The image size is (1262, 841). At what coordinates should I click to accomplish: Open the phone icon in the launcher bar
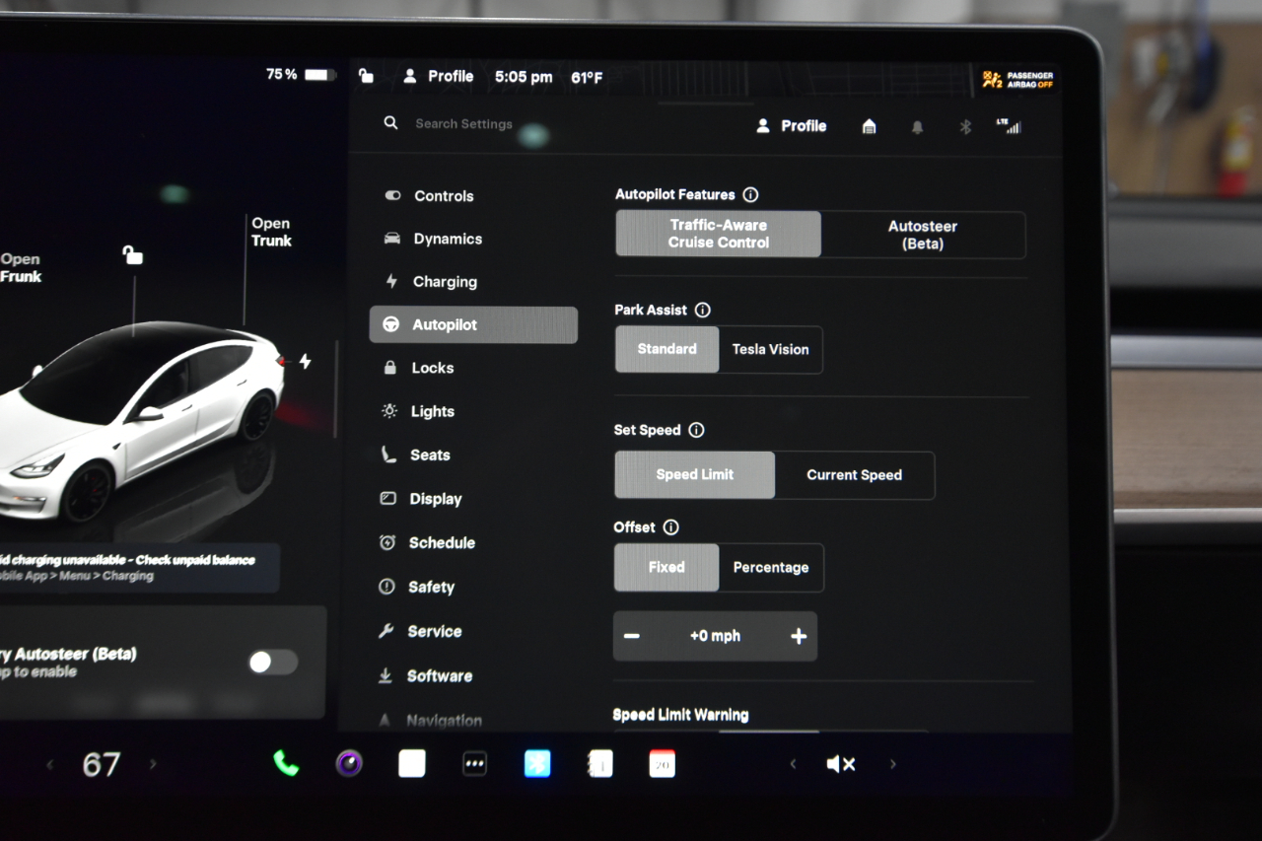pyautogui.click(x=285, y=762)
